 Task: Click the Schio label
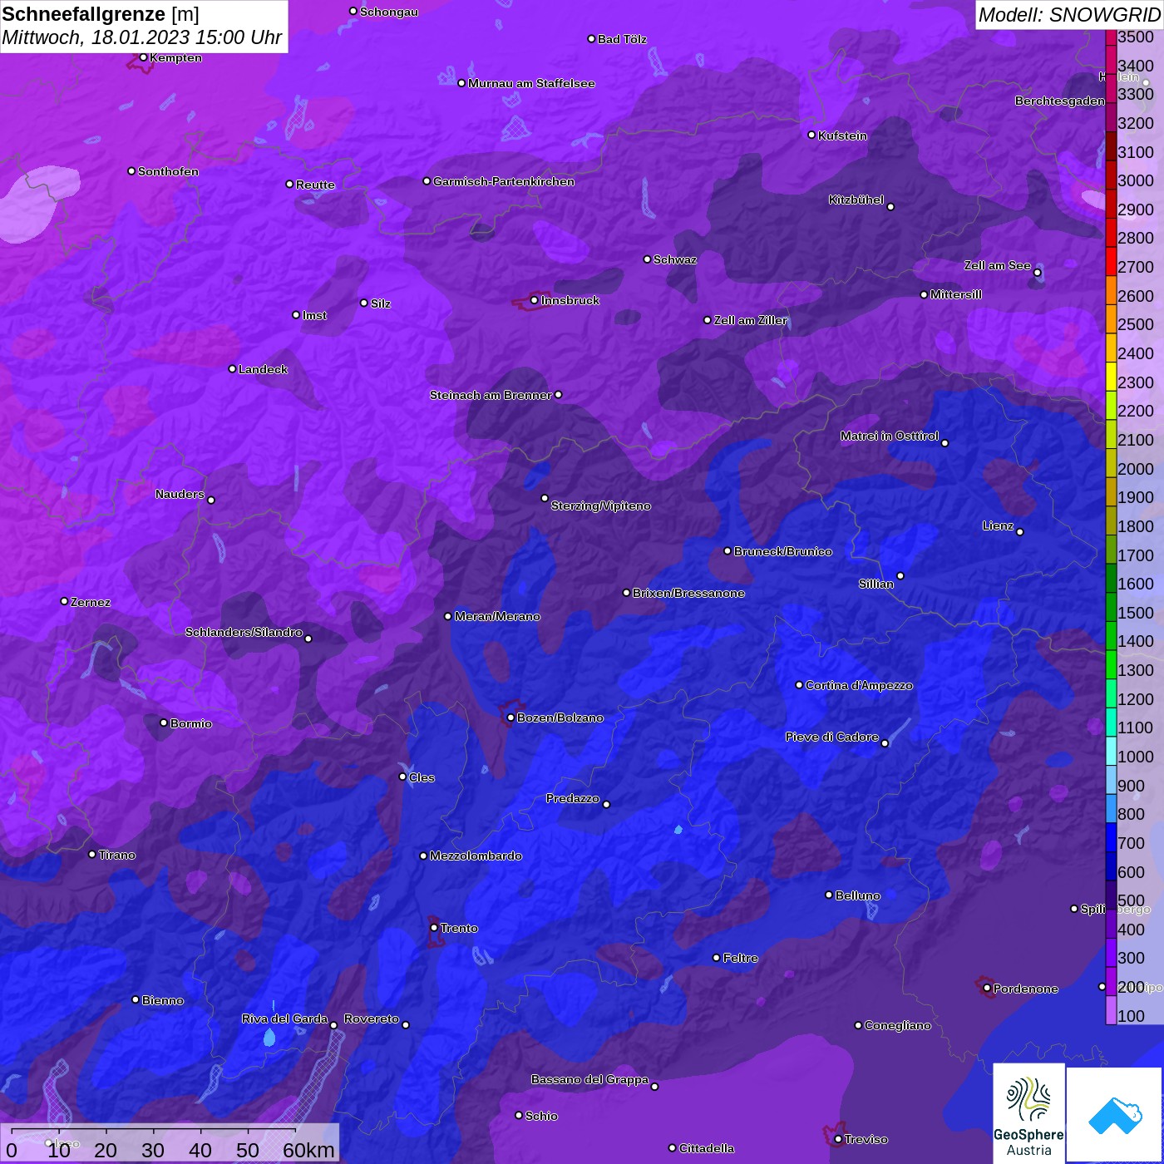[x=542, y=1116]
